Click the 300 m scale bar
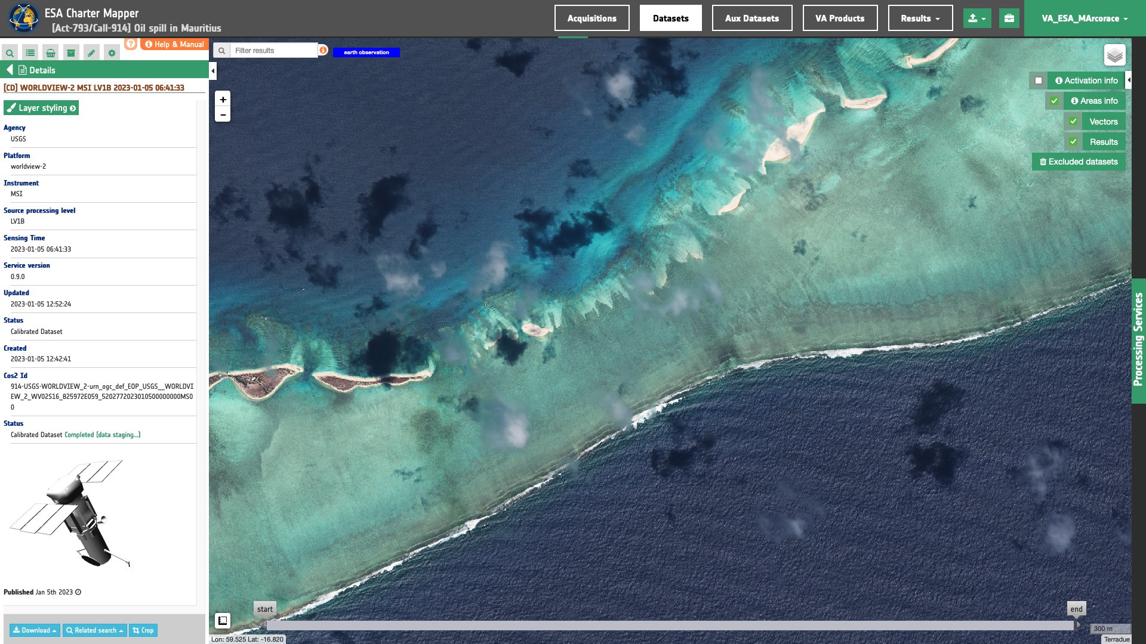The image size is (1146, 644). coord(1110,628)
